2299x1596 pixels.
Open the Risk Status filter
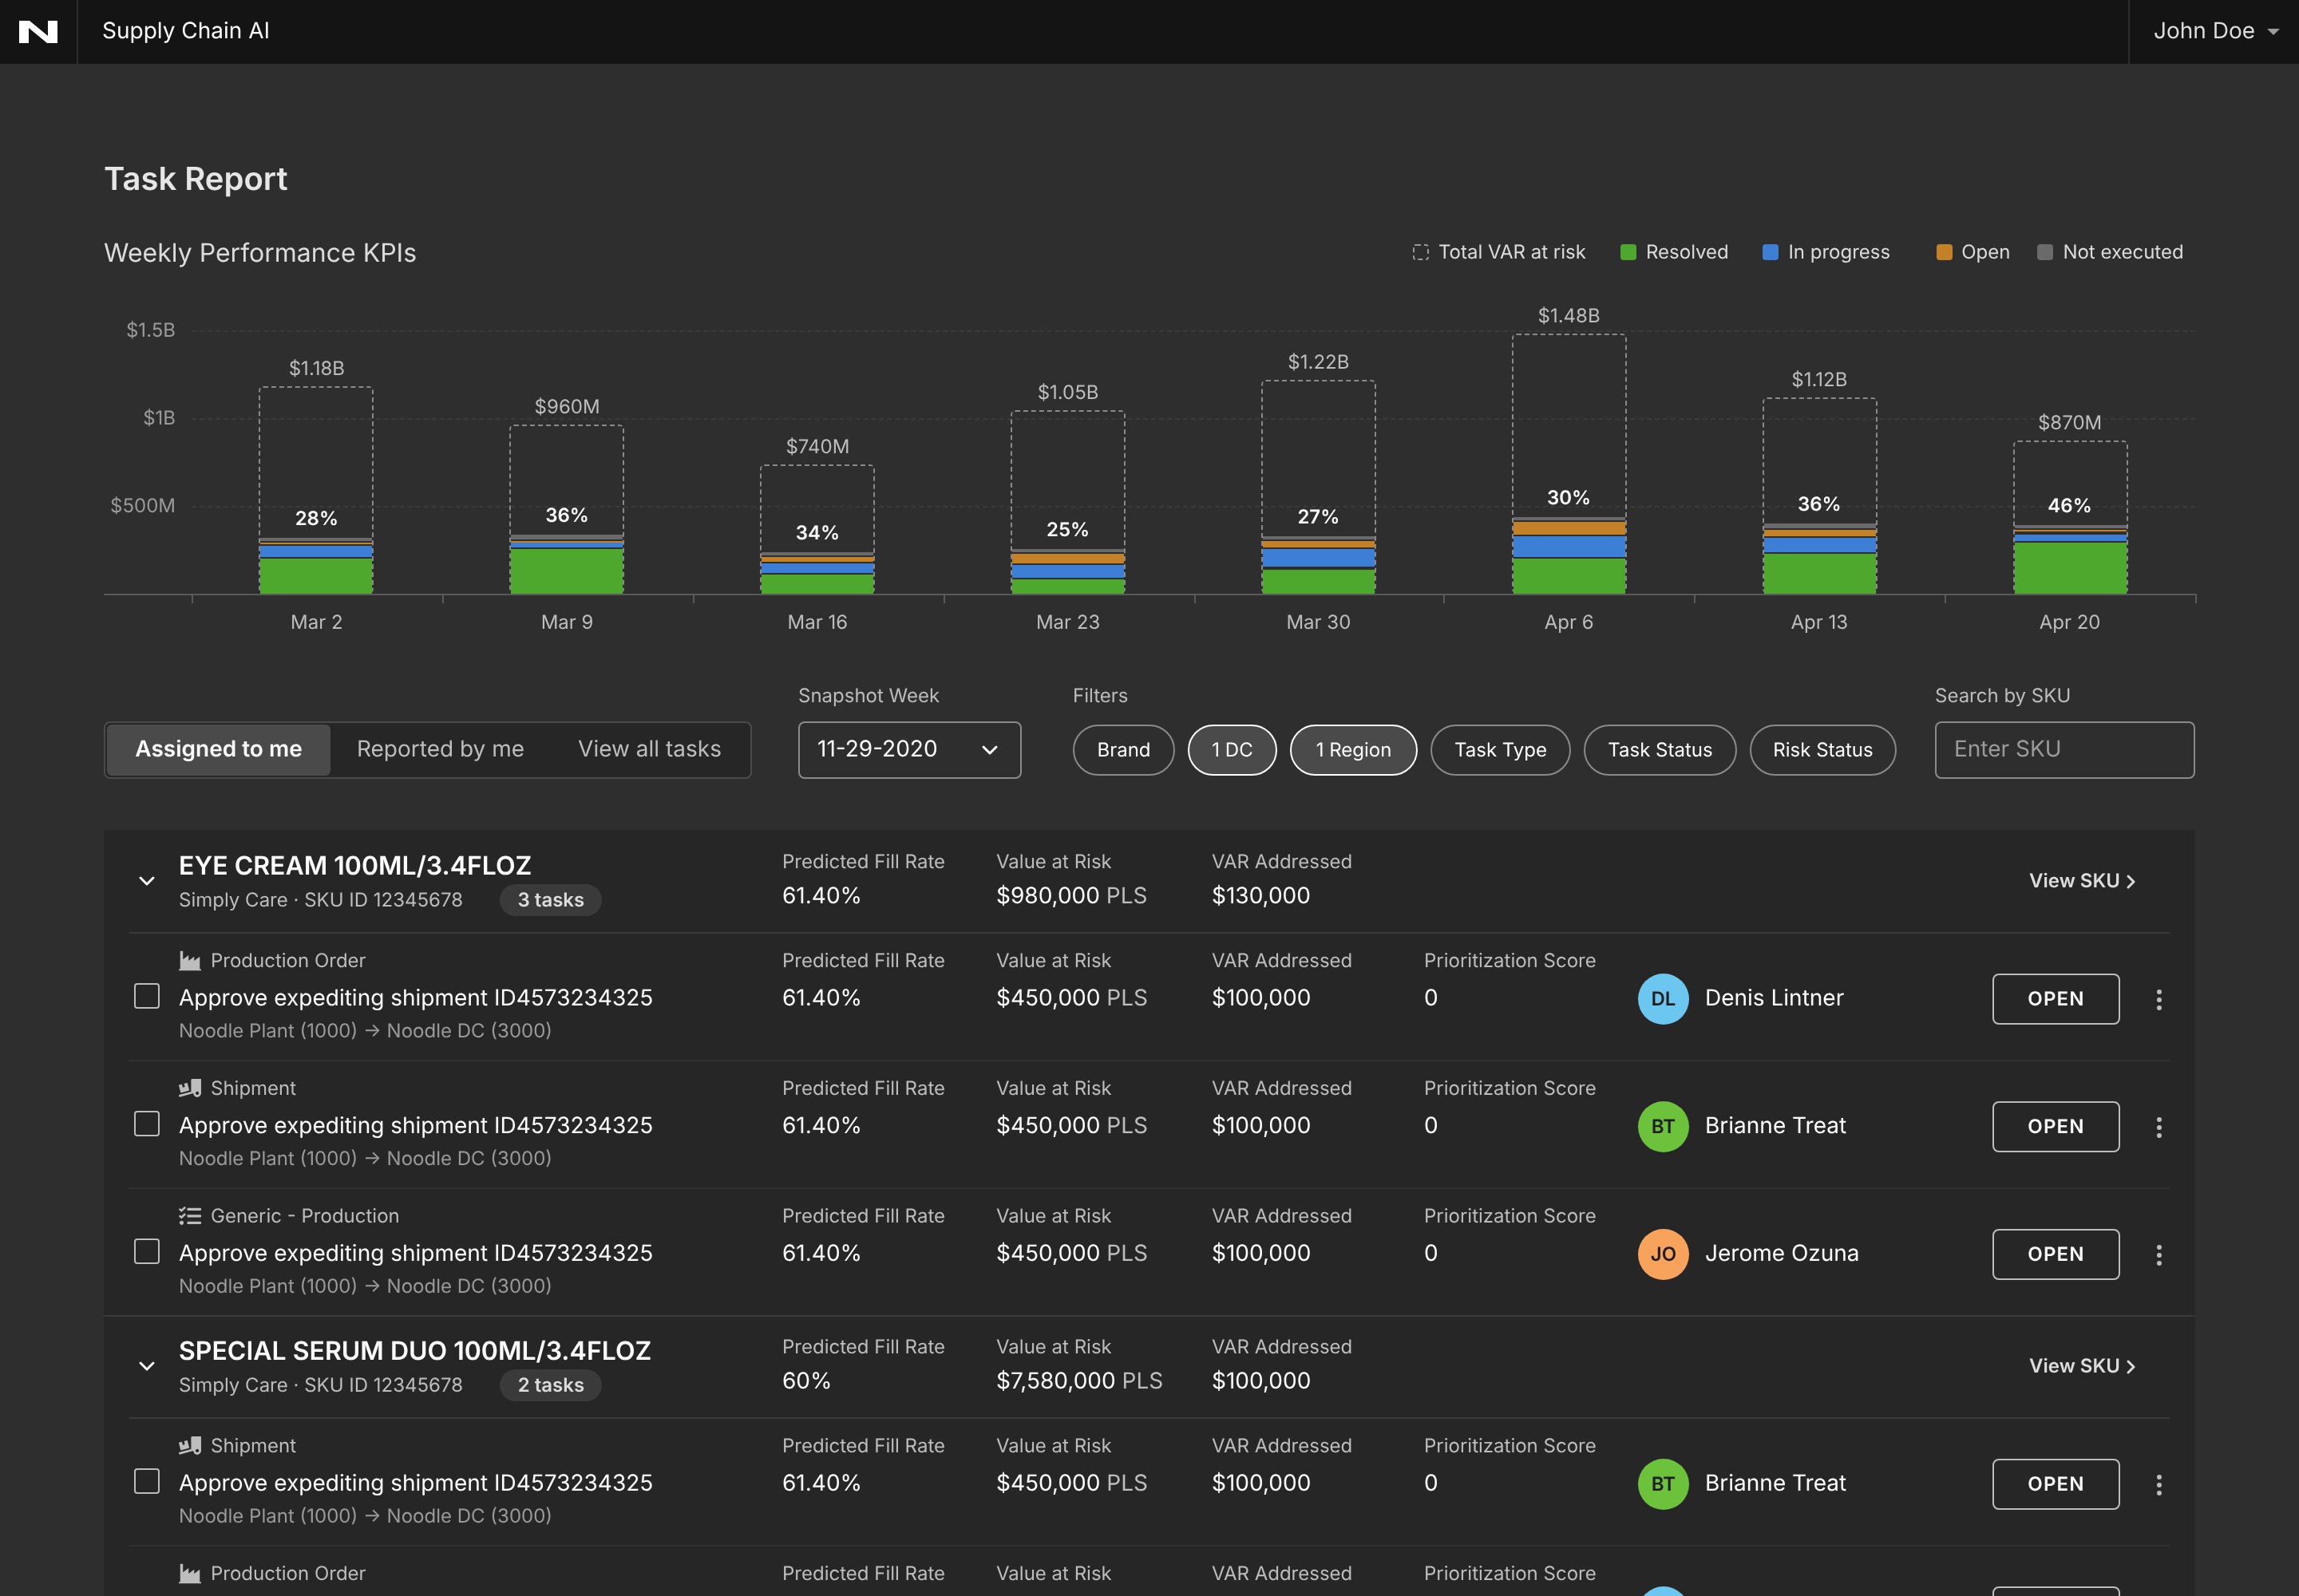click(x=1822, y=750)
